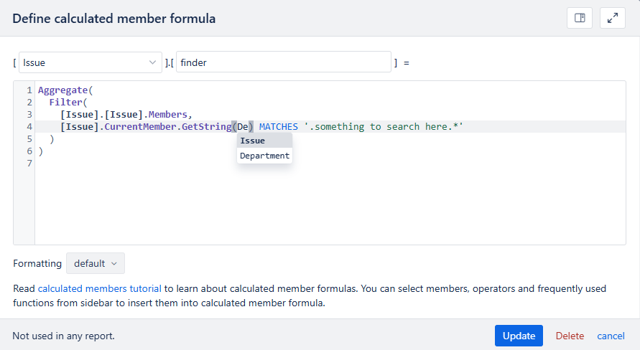Screen dimensions: 640x350
Task: Click the dimension dropdown chevron arrow
Action: click(x=153, y=62)
